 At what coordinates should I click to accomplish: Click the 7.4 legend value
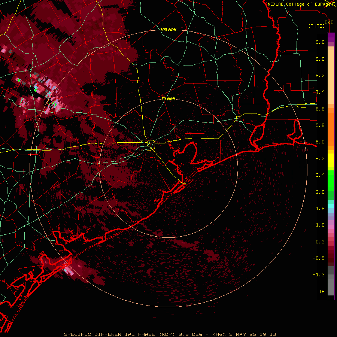point(320,92)
